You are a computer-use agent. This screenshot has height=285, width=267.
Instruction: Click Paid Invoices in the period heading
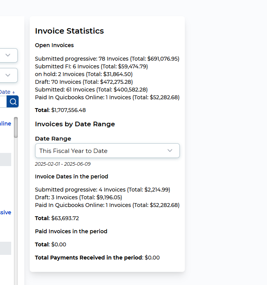coord(71,231)
